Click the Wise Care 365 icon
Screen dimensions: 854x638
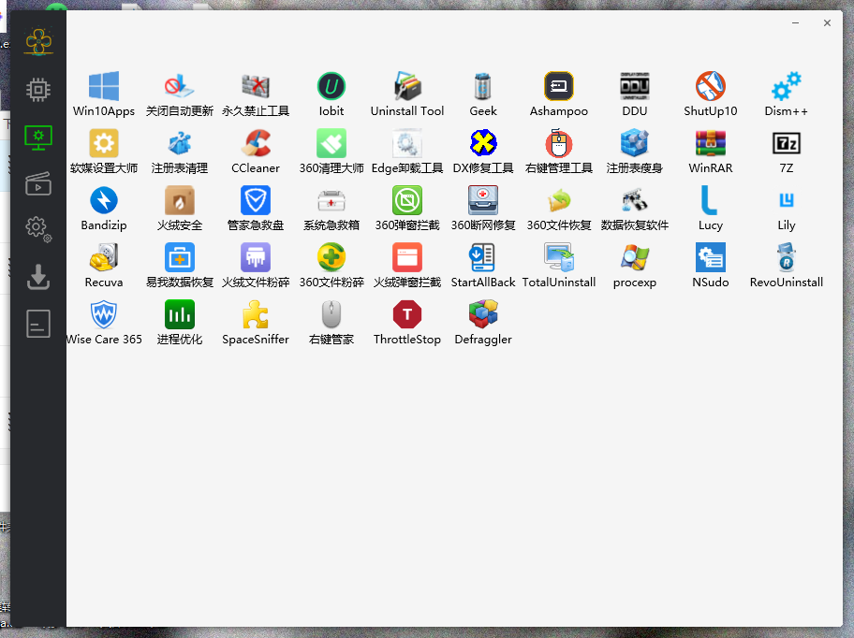pyautogui.click(x=104, y=315)
